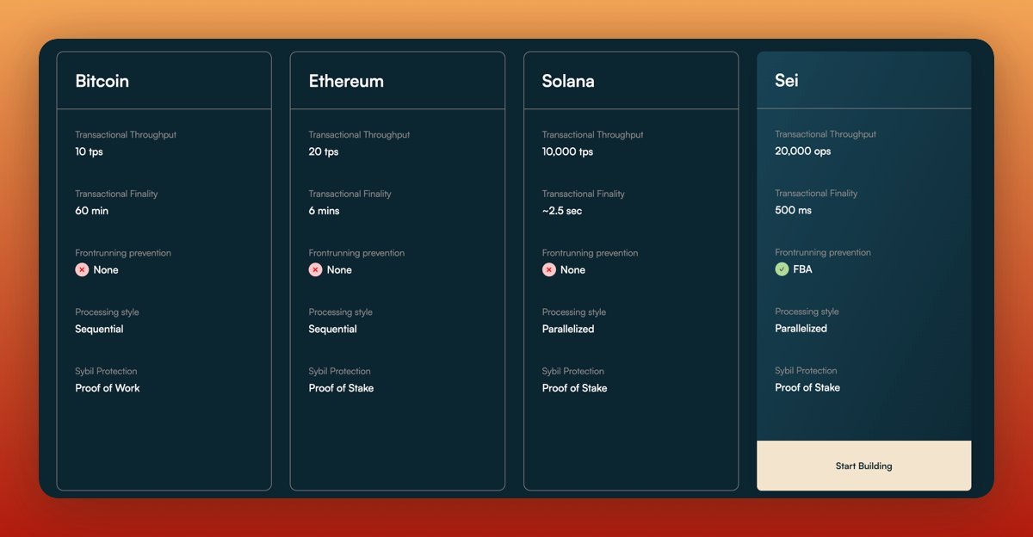Click 'Processing style' label in Bitcoin card
The image size is (1033, 537).
click(x=107, y=312)
